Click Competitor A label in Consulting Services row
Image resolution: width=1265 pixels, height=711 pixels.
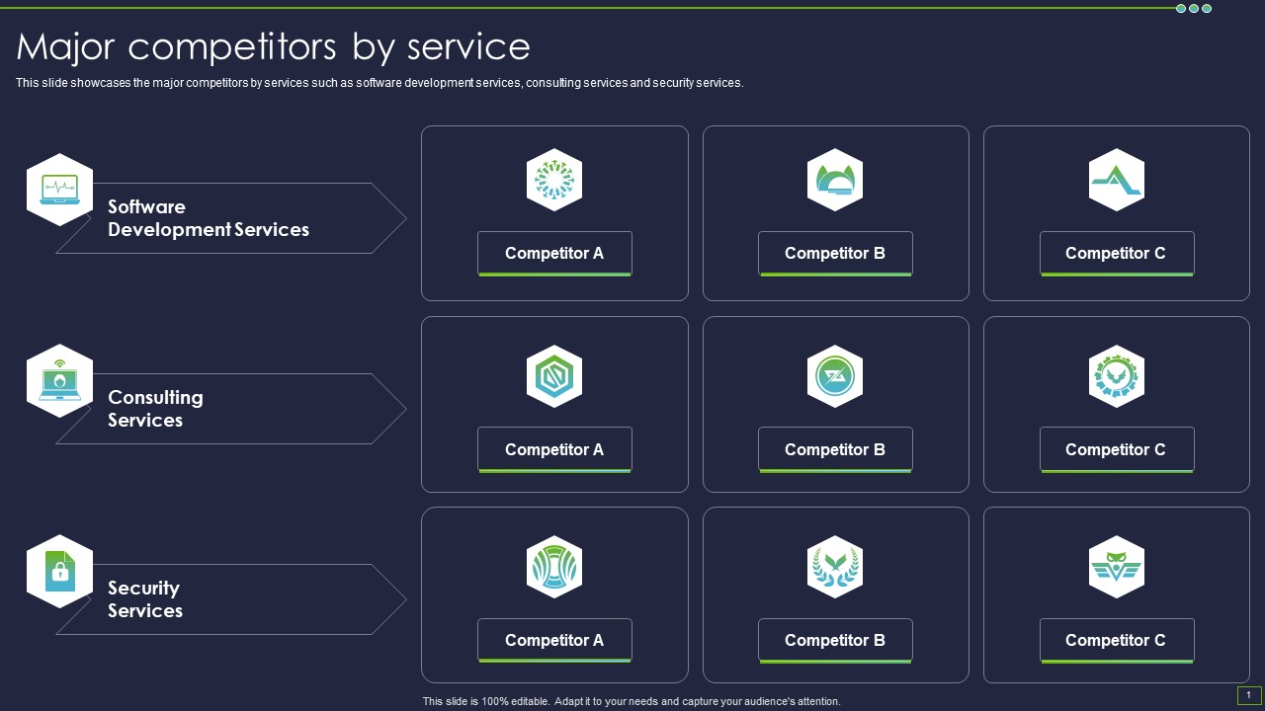pyautogui.click(x=554, y=450)
